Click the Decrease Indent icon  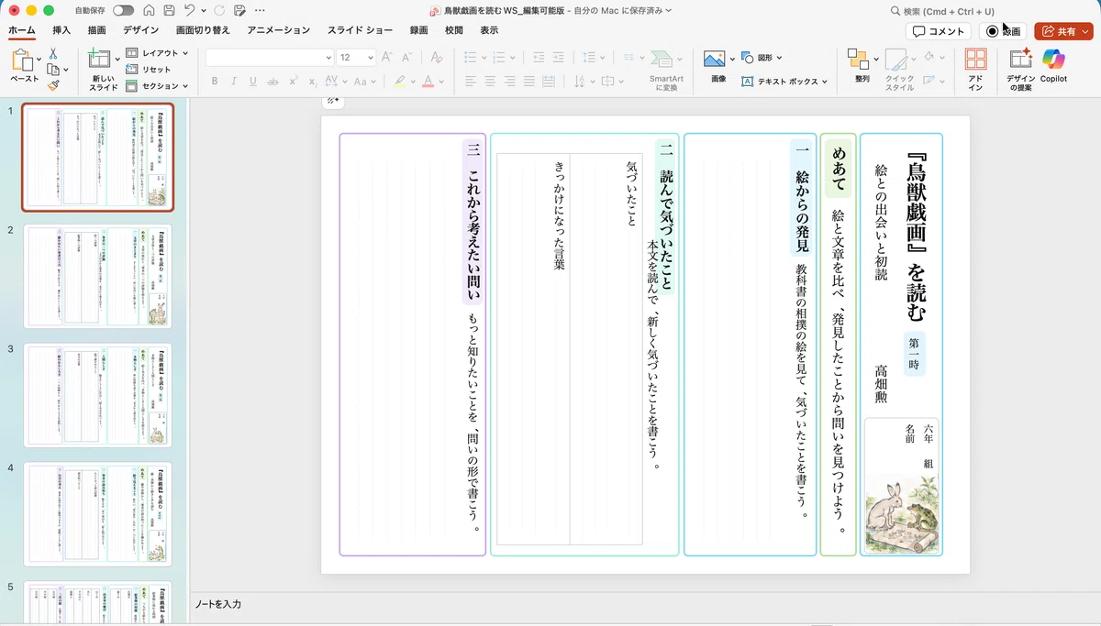pyautogui.click(x=539, y=57)
